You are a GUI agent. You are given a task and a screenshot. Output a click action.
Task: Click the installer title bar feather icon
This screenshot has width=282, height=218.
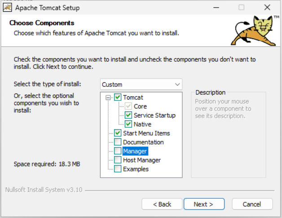[7, 7]
